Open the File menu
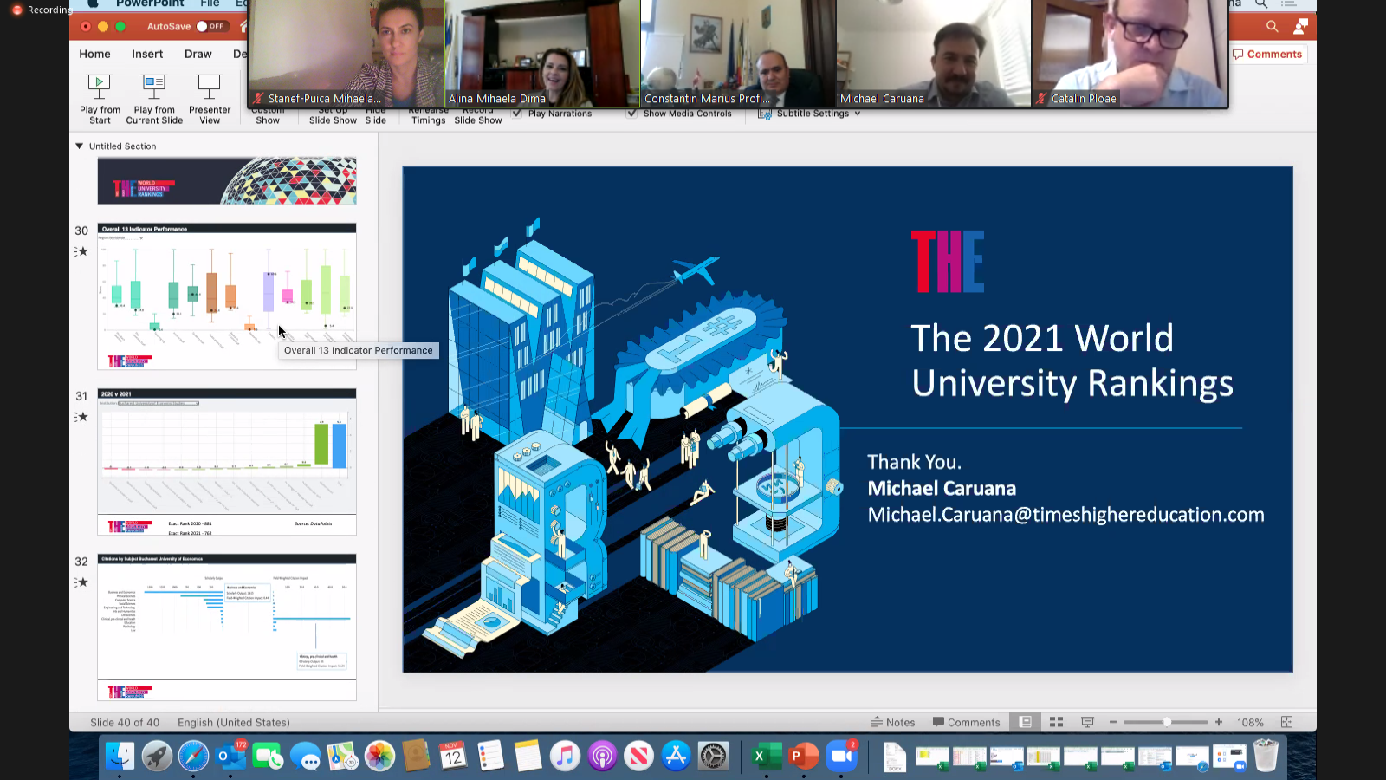 210,4
